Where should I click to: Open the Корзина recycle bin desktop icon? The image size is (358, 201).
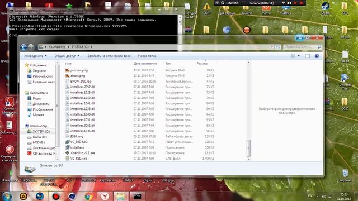click(345, 175)
